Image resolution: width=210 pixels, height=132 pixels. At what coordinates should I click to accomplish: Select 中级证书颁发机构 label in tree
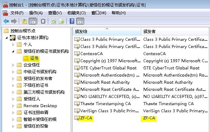[40, 72]
